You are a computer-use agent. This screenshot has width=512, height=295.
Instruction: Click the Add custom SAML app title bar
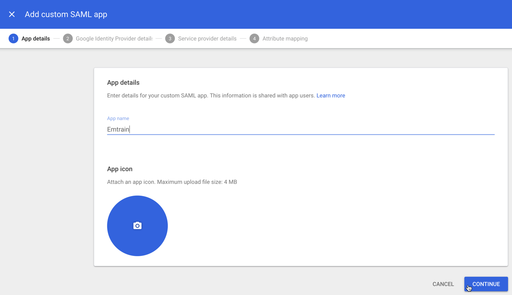tap(66, 14)
